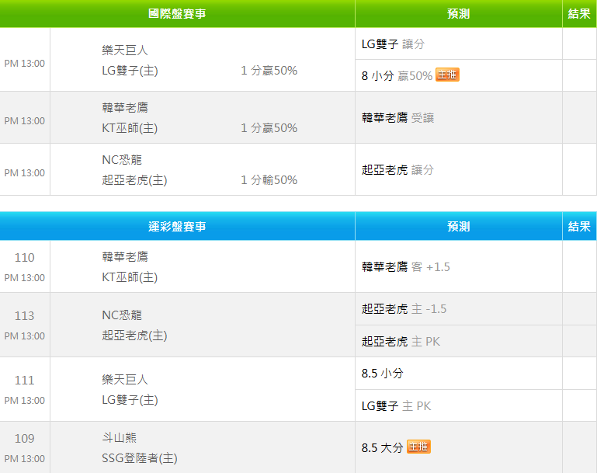Select the 結果 header in the blue table
The height and width of the screenshot is (473, 597).
coord(579,226)
